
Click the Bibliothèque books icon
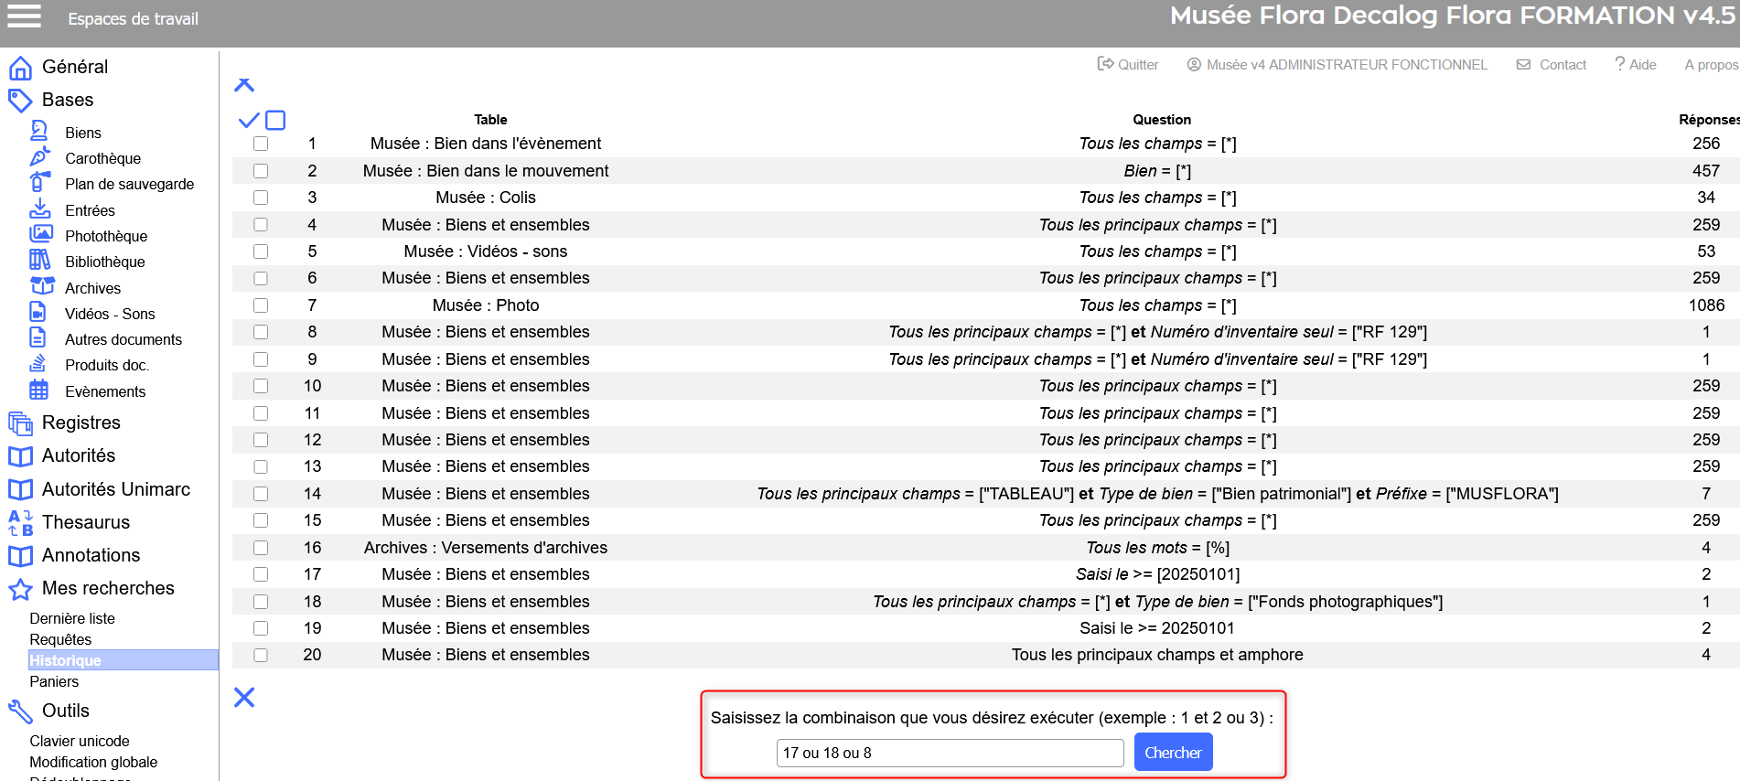point(39,261)
